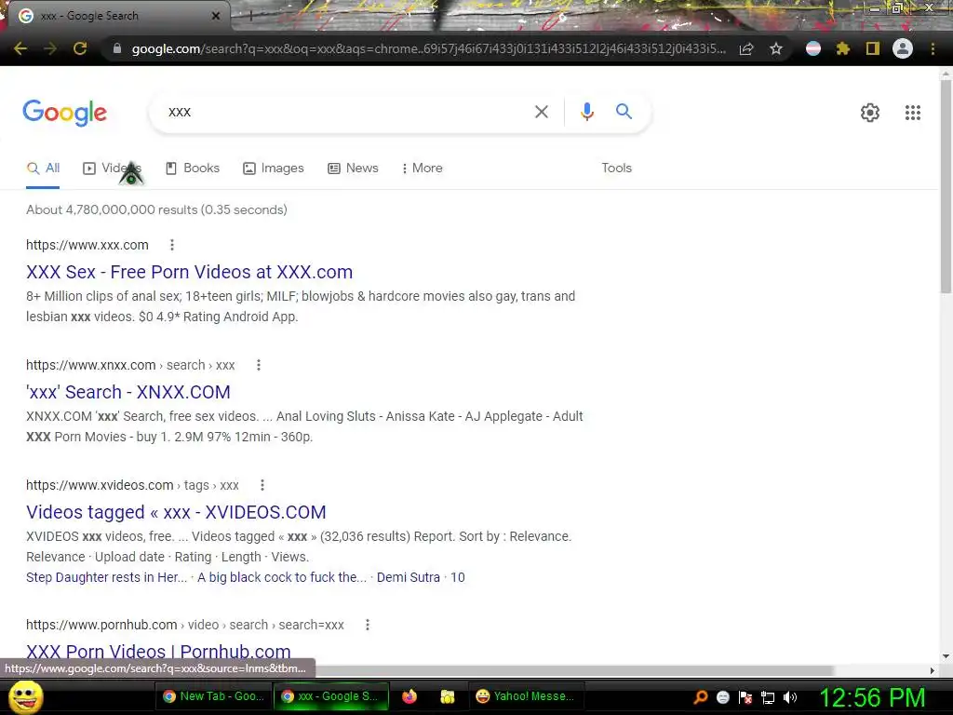This screenshot has height=715, width=953.
Task: Open options for the xvideos.com result
Action: coord(262,485)
